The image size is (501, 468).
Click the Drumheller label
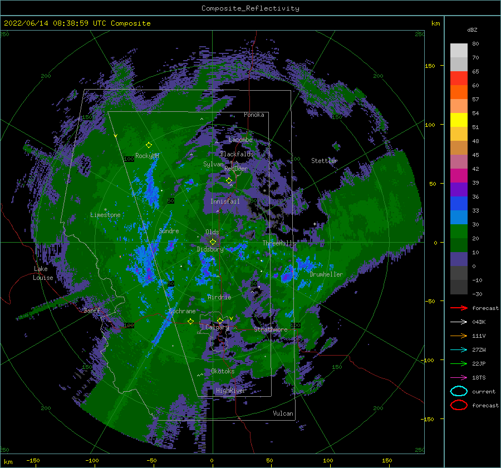[326, 274]
